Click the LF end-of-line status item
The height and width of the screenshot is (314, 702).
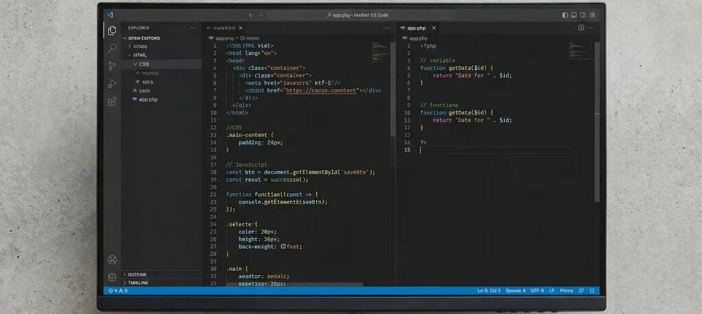552,291
